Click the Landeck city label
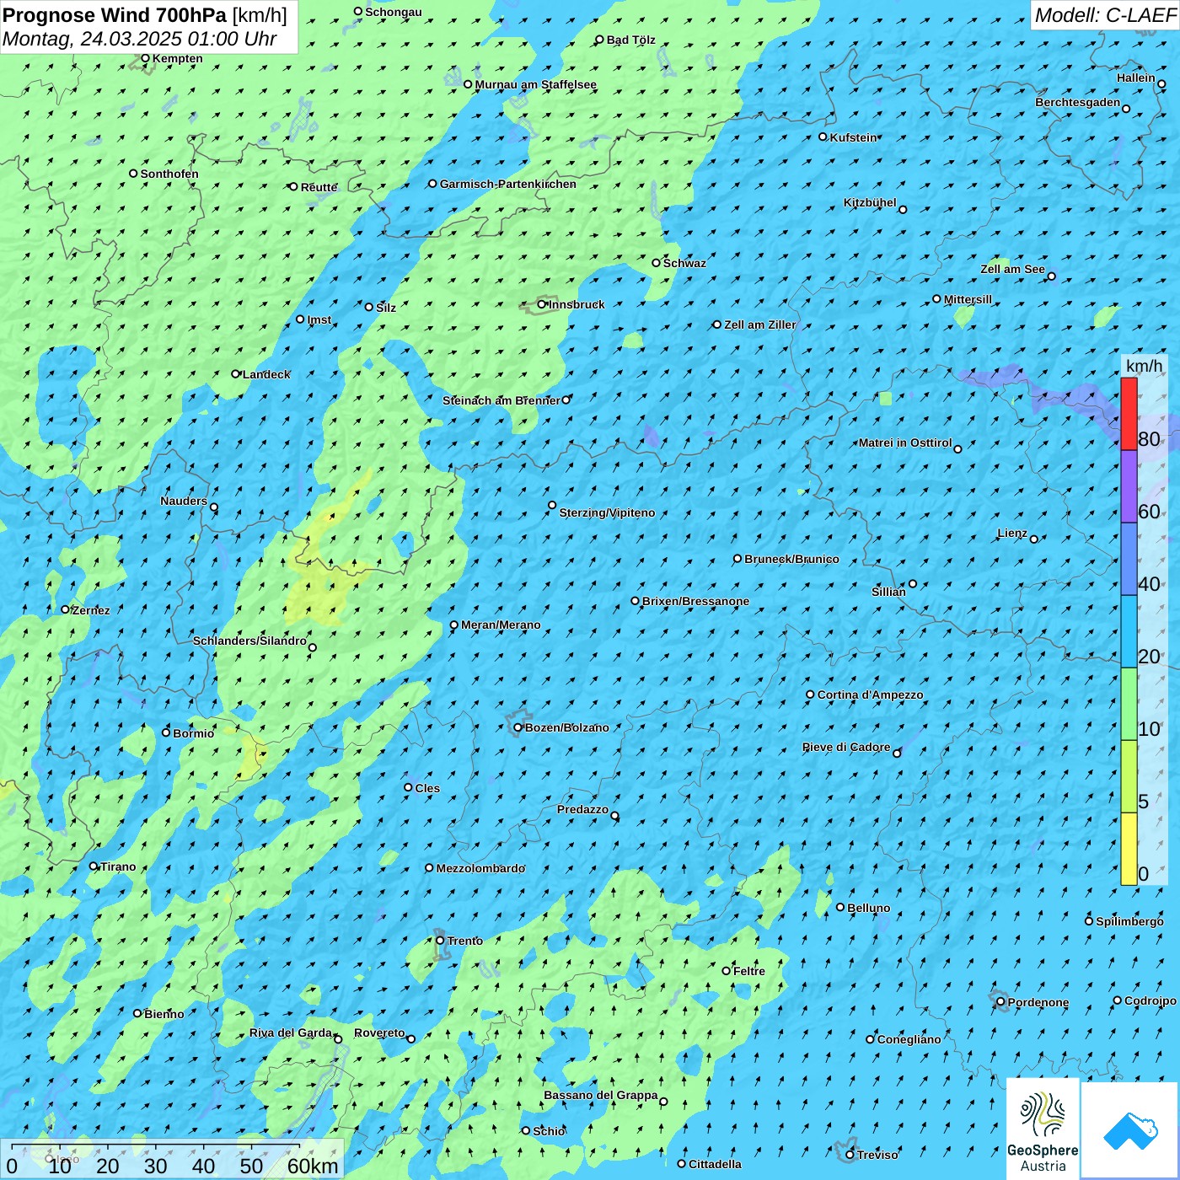The height and width of the screenshot is (1180, 1180). click(x=266, y=374)
